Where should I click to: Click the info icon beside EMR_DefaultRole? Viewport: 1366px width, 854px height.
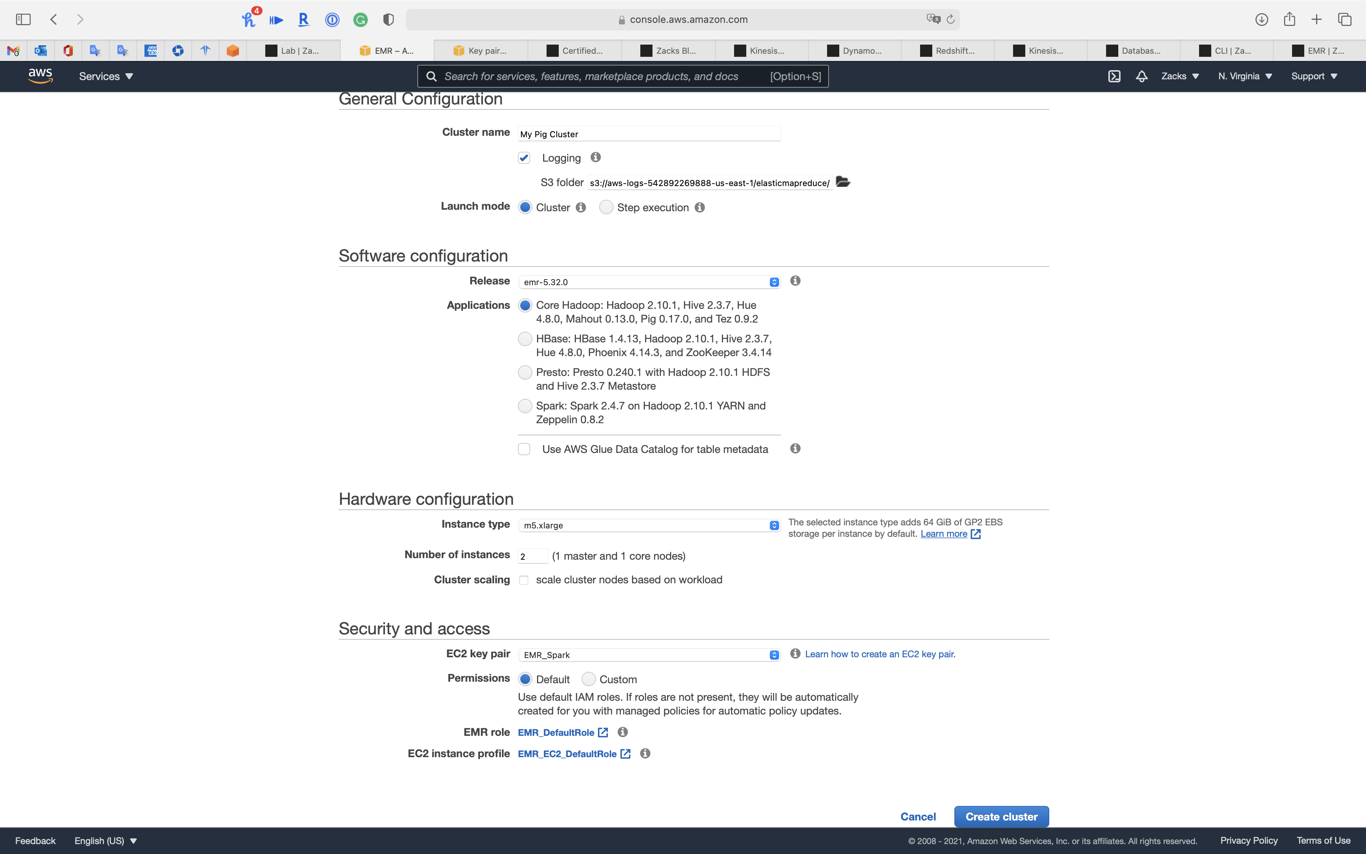click(x=623, y=732)
